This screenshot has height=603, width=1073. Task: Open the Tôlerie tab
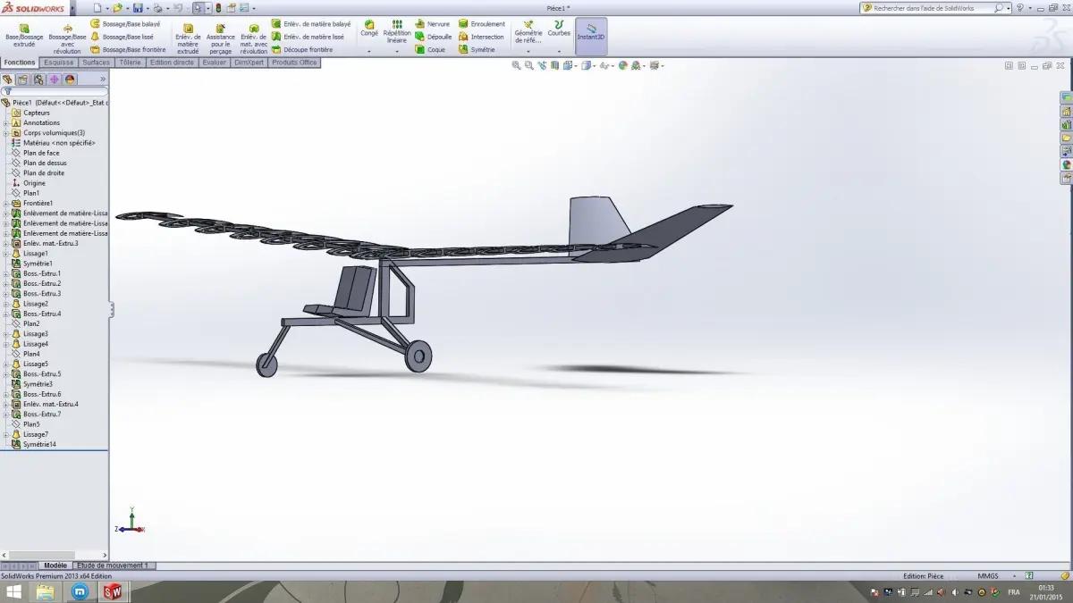click(x=129, y=63)
